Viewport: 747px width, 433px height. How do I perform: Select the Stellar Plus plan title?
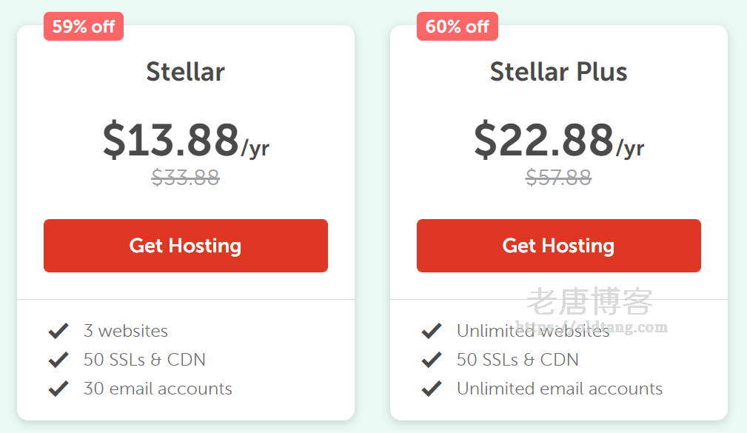(x=558, y=72)
